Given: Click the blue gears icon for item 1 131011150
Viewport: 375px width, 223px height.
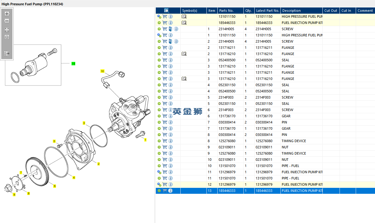Looking at the screenshot, I should (159, 35).
